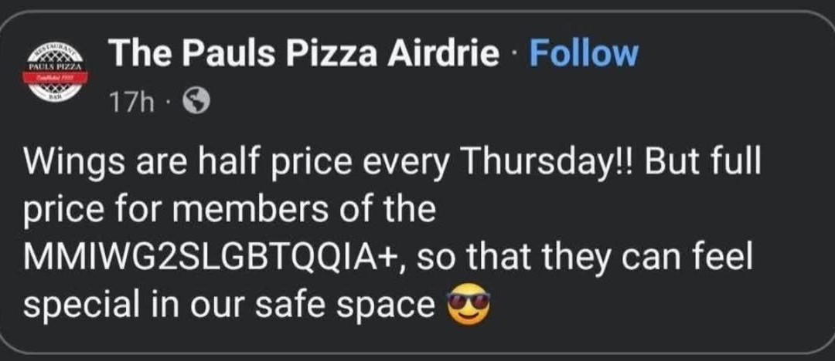Follow The Pauls Pizza Airdrie page
The height and width of the screenshot is (361, 835).
583,54
